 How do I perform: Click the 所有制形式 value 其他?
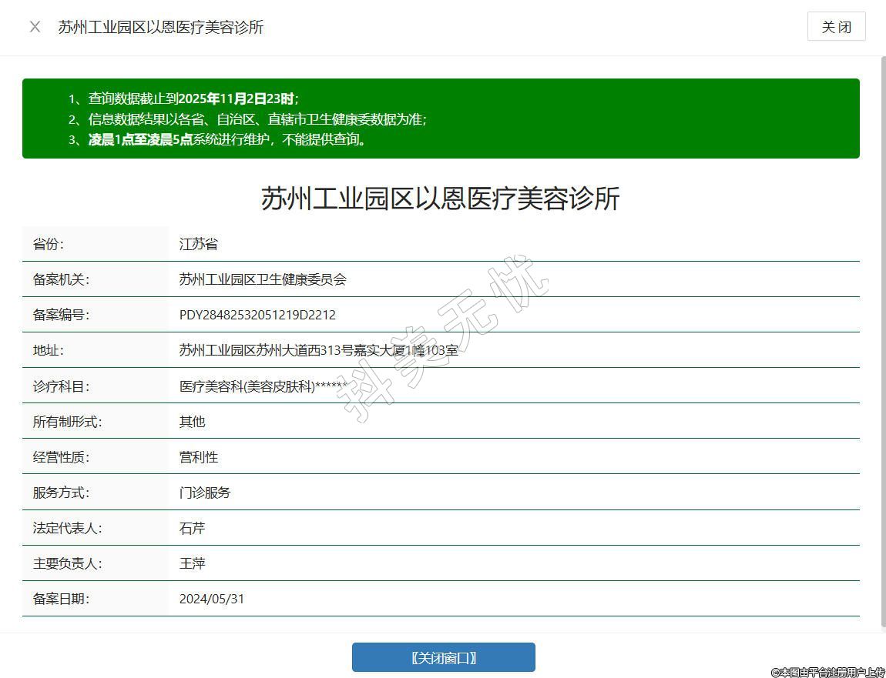192,422
